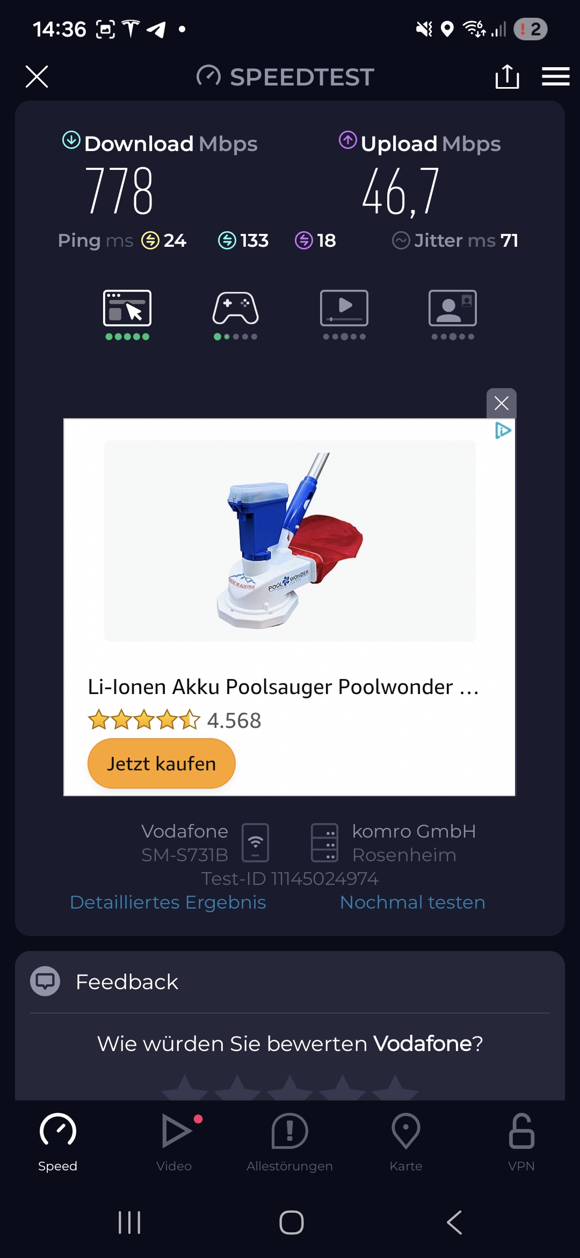The width and height of the screenshot is (580, 1258).
Task: Select the video streaming quality icon
Action: (344, 314)
